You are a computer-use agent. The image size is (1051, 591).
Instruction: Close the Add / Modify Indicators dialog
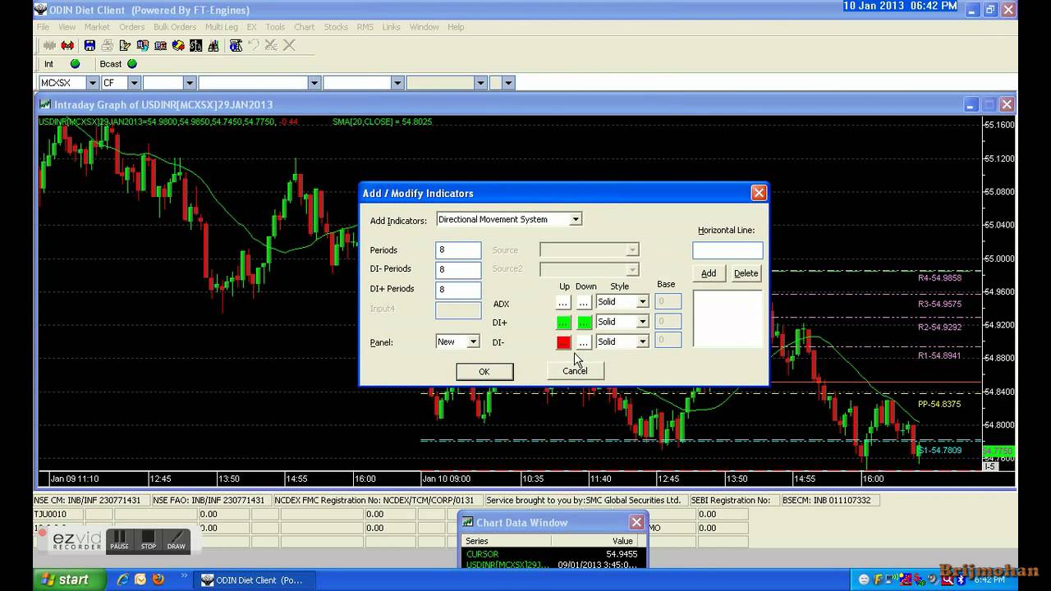click(759, 193)
